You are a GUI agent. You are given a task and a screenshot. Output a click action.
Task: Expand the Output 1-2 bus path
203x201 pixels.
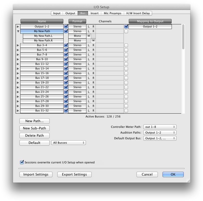18,27
